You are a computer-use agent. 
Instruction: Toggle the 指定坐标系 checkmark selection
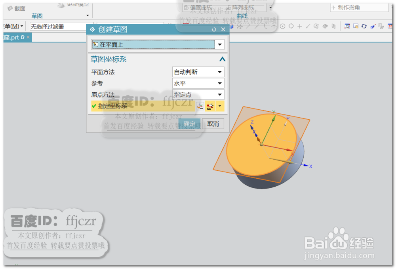pyautogui.click(x=94, y=106)
